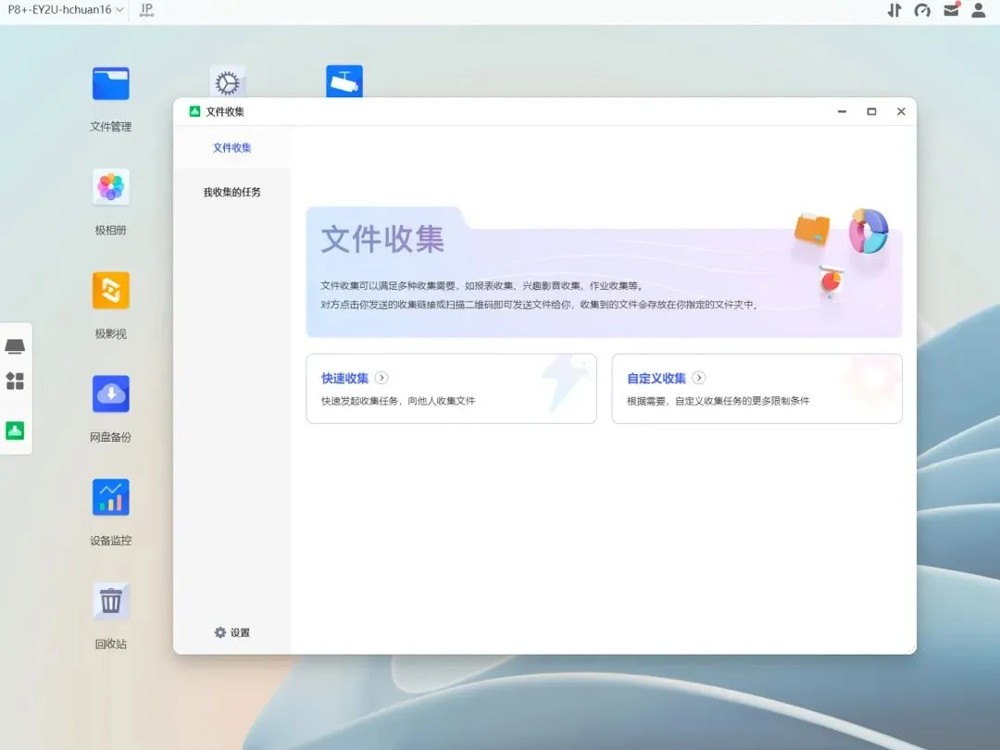The height and width of the screenshot is (750, 1000).
Task: Open the 极相册 photo app icon
Action: click(x=110, y=187)
